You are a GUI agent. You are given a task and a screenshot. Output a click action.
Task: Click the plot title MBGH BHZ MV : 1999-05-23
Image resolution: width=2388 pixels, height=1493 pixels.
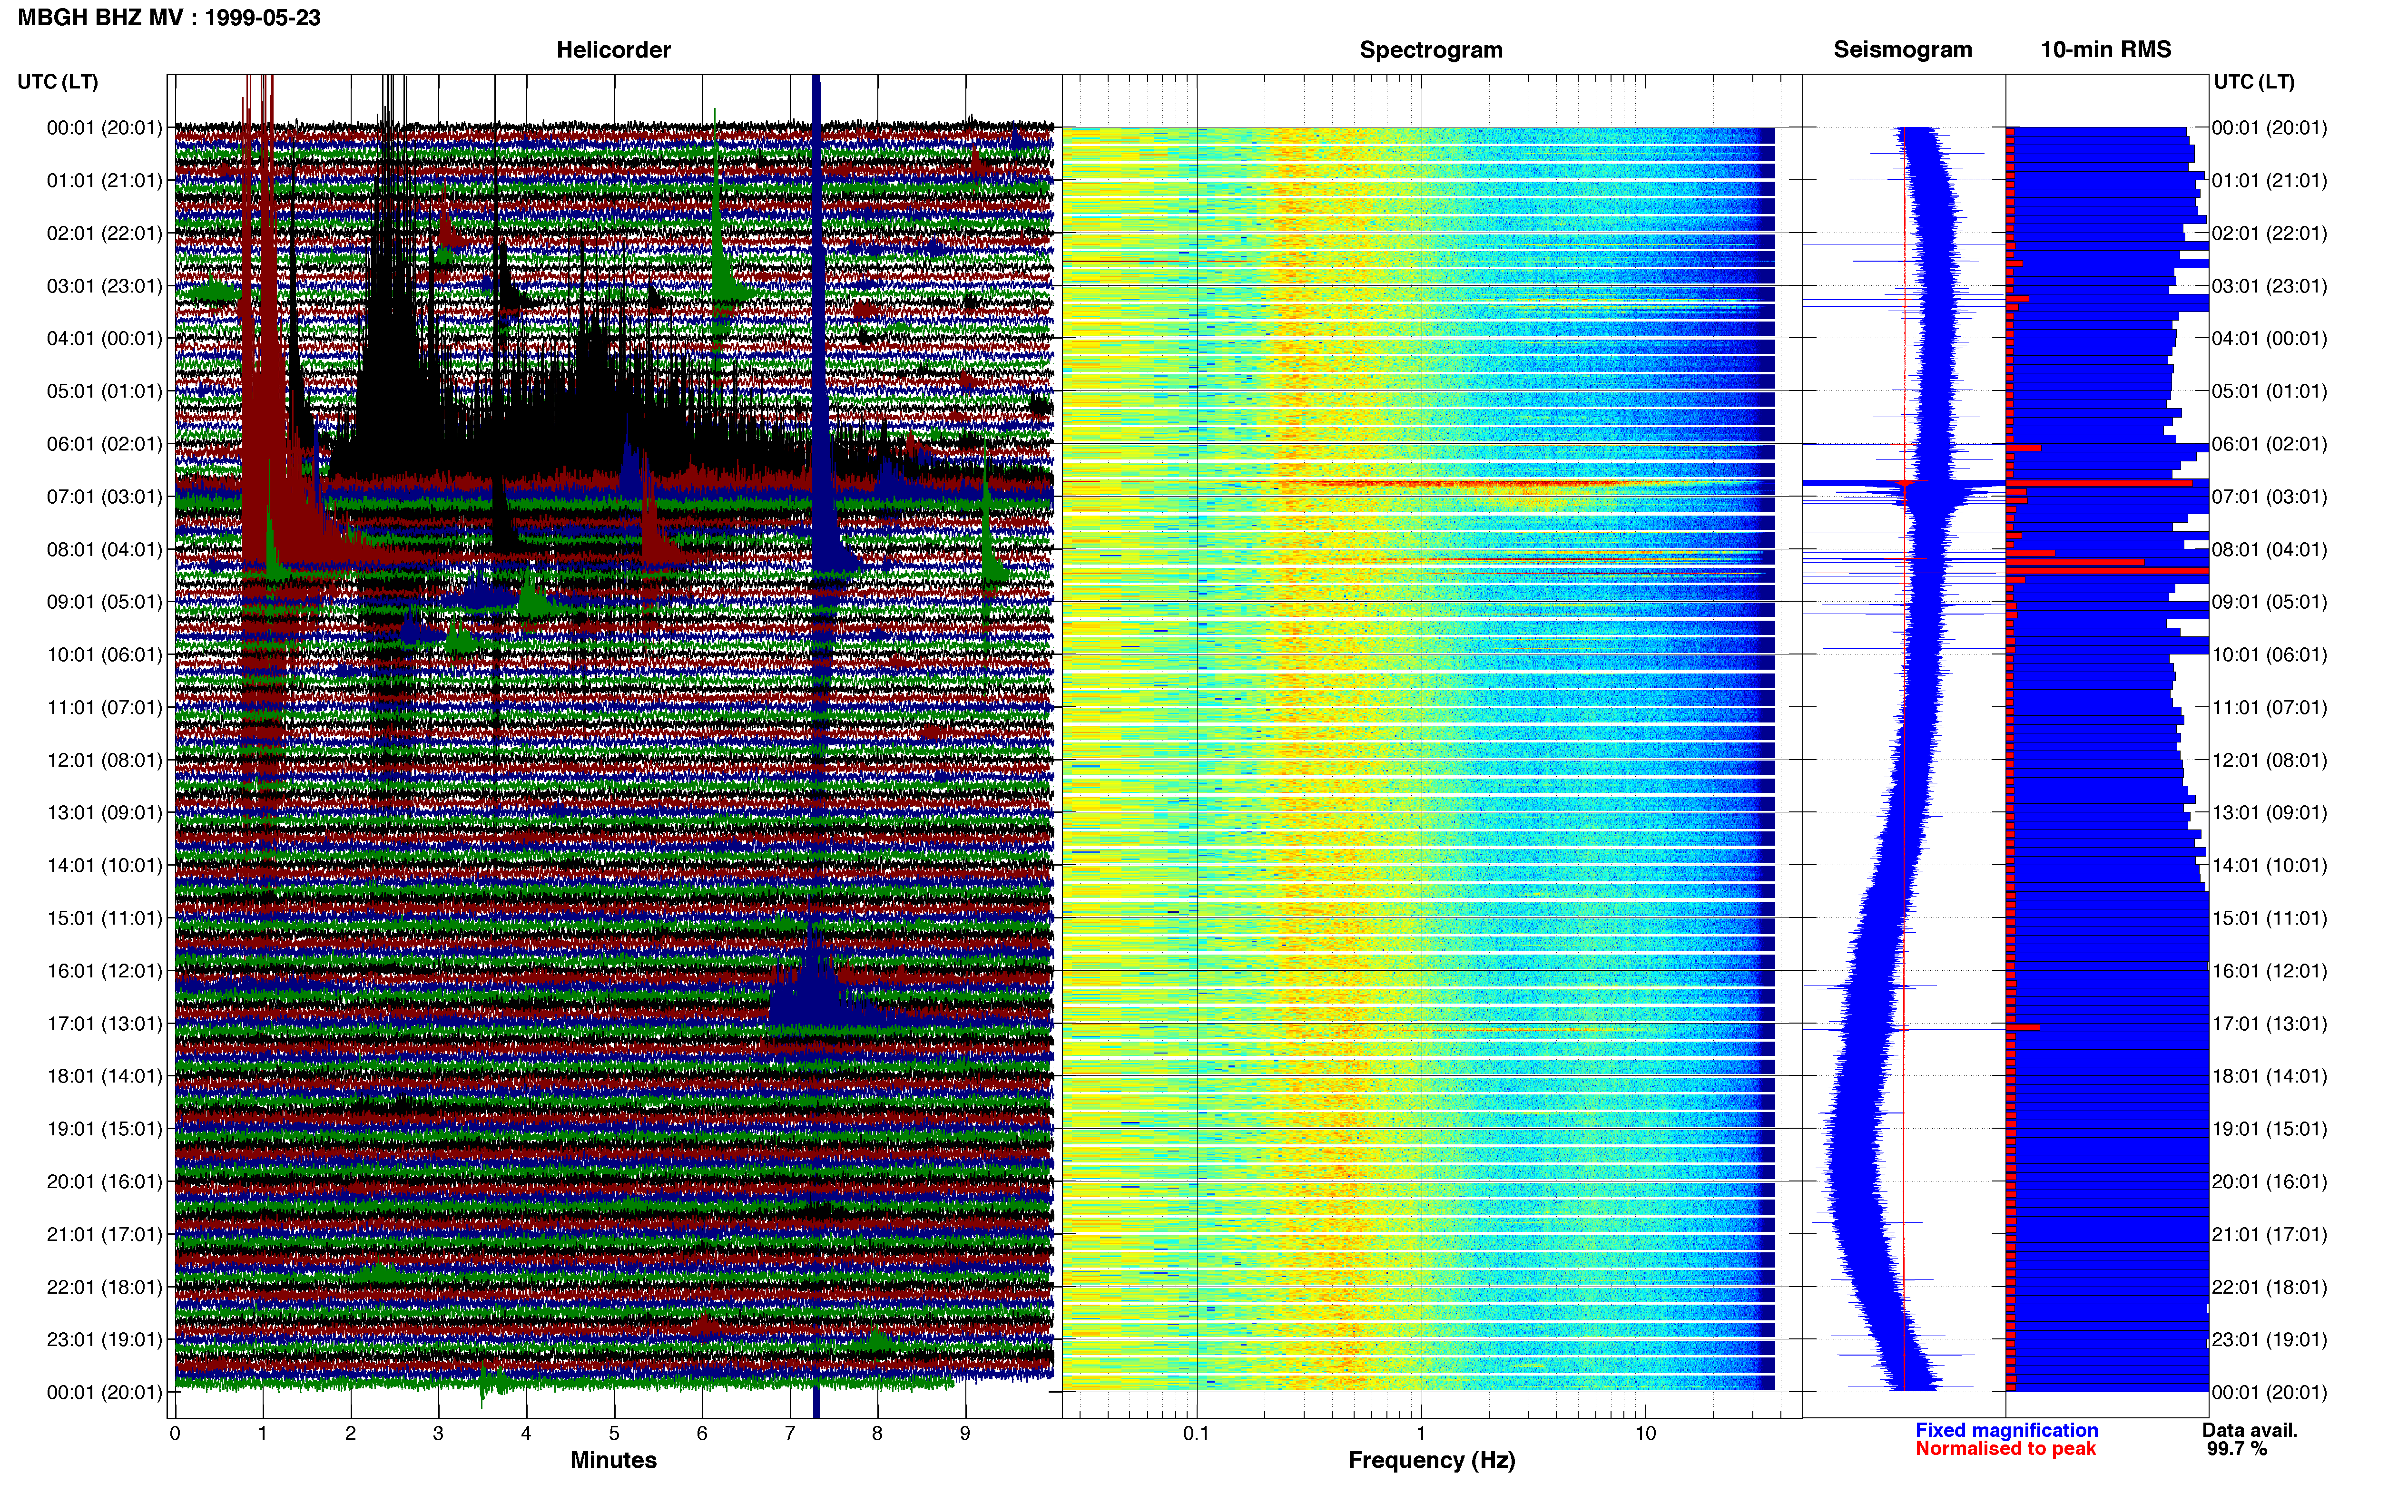click(169, 18)
